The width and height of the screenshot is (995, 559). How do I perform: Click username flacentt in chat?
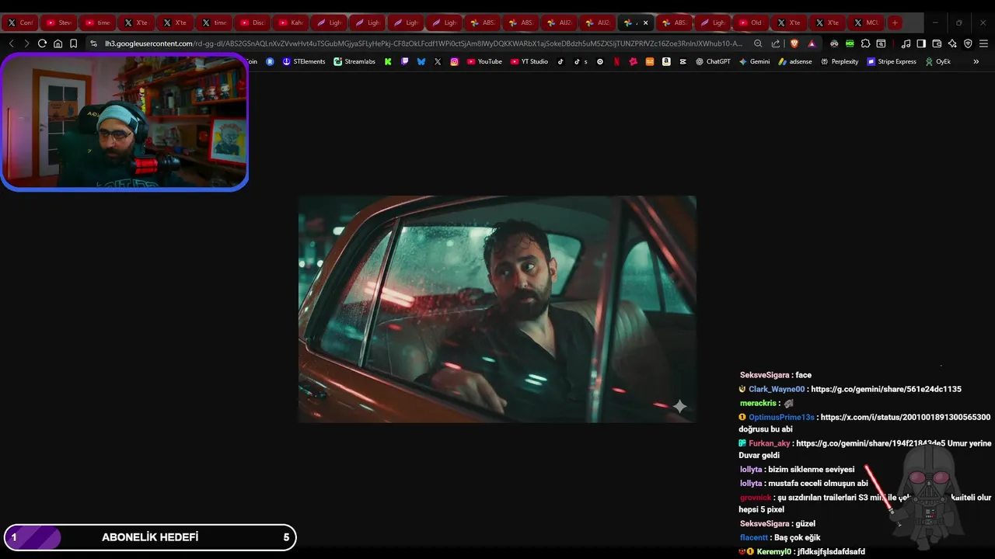[754, 537]
